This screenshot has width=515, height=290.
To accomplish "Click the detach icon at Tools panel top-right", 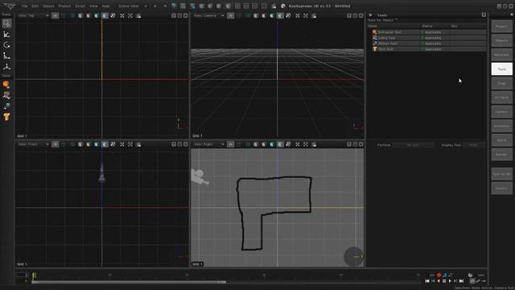I will [484, 15].
